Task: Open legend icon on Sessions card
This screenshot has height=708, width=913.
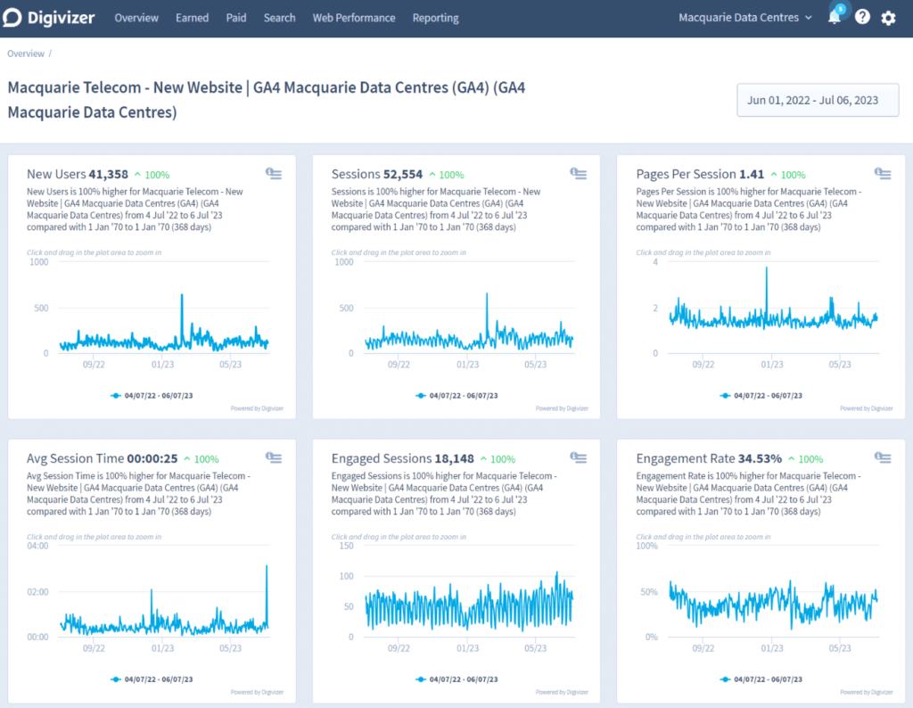Action: [x=578, y=174]
